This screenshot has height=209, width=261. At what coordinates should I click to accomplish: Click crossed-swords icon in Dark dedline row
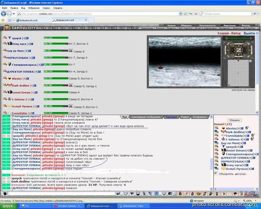point(71,85)
